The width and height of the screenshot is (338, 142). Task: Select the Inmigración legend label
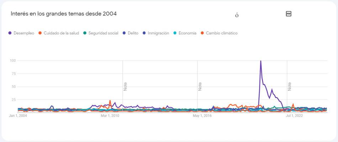158,33
